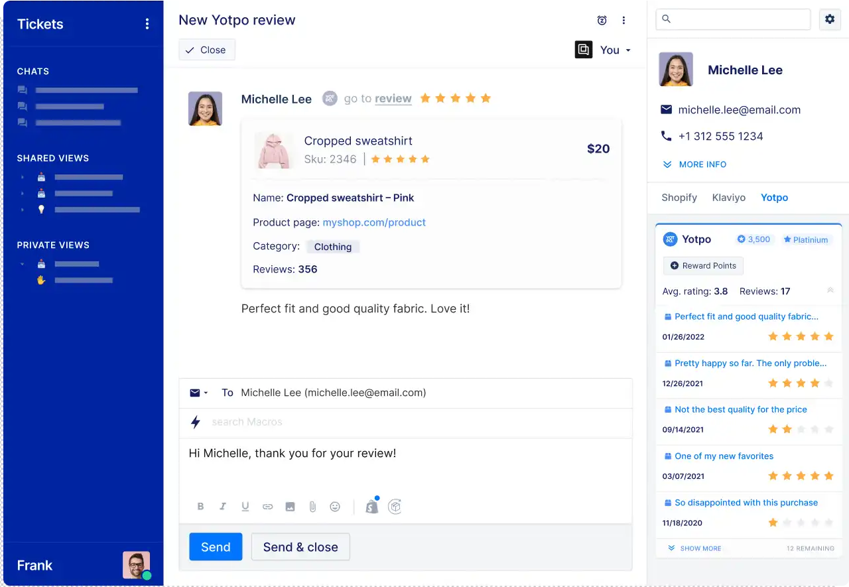
Task: Open review 'So disappointed with this purchase'
Action: coord(746,503)
